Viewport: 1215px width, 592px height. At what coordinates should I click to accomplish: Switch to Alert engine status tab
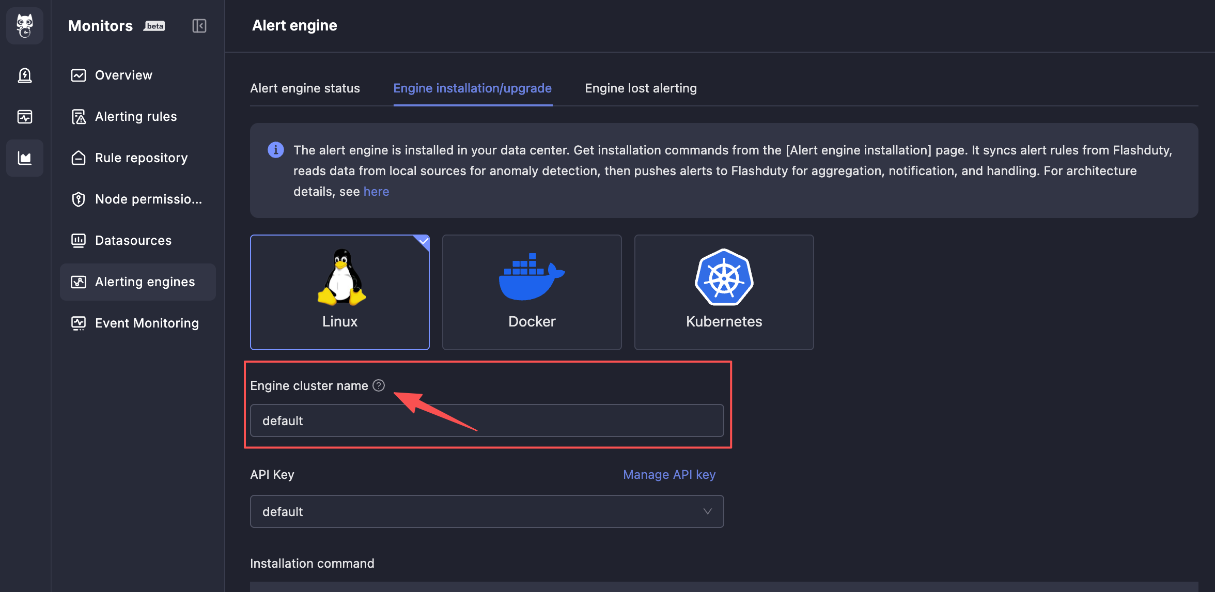click(x=305, y=88)
